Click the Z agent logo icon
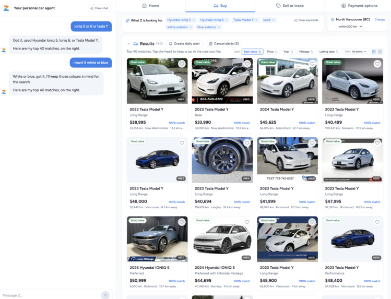 click(x=6, y=8)
